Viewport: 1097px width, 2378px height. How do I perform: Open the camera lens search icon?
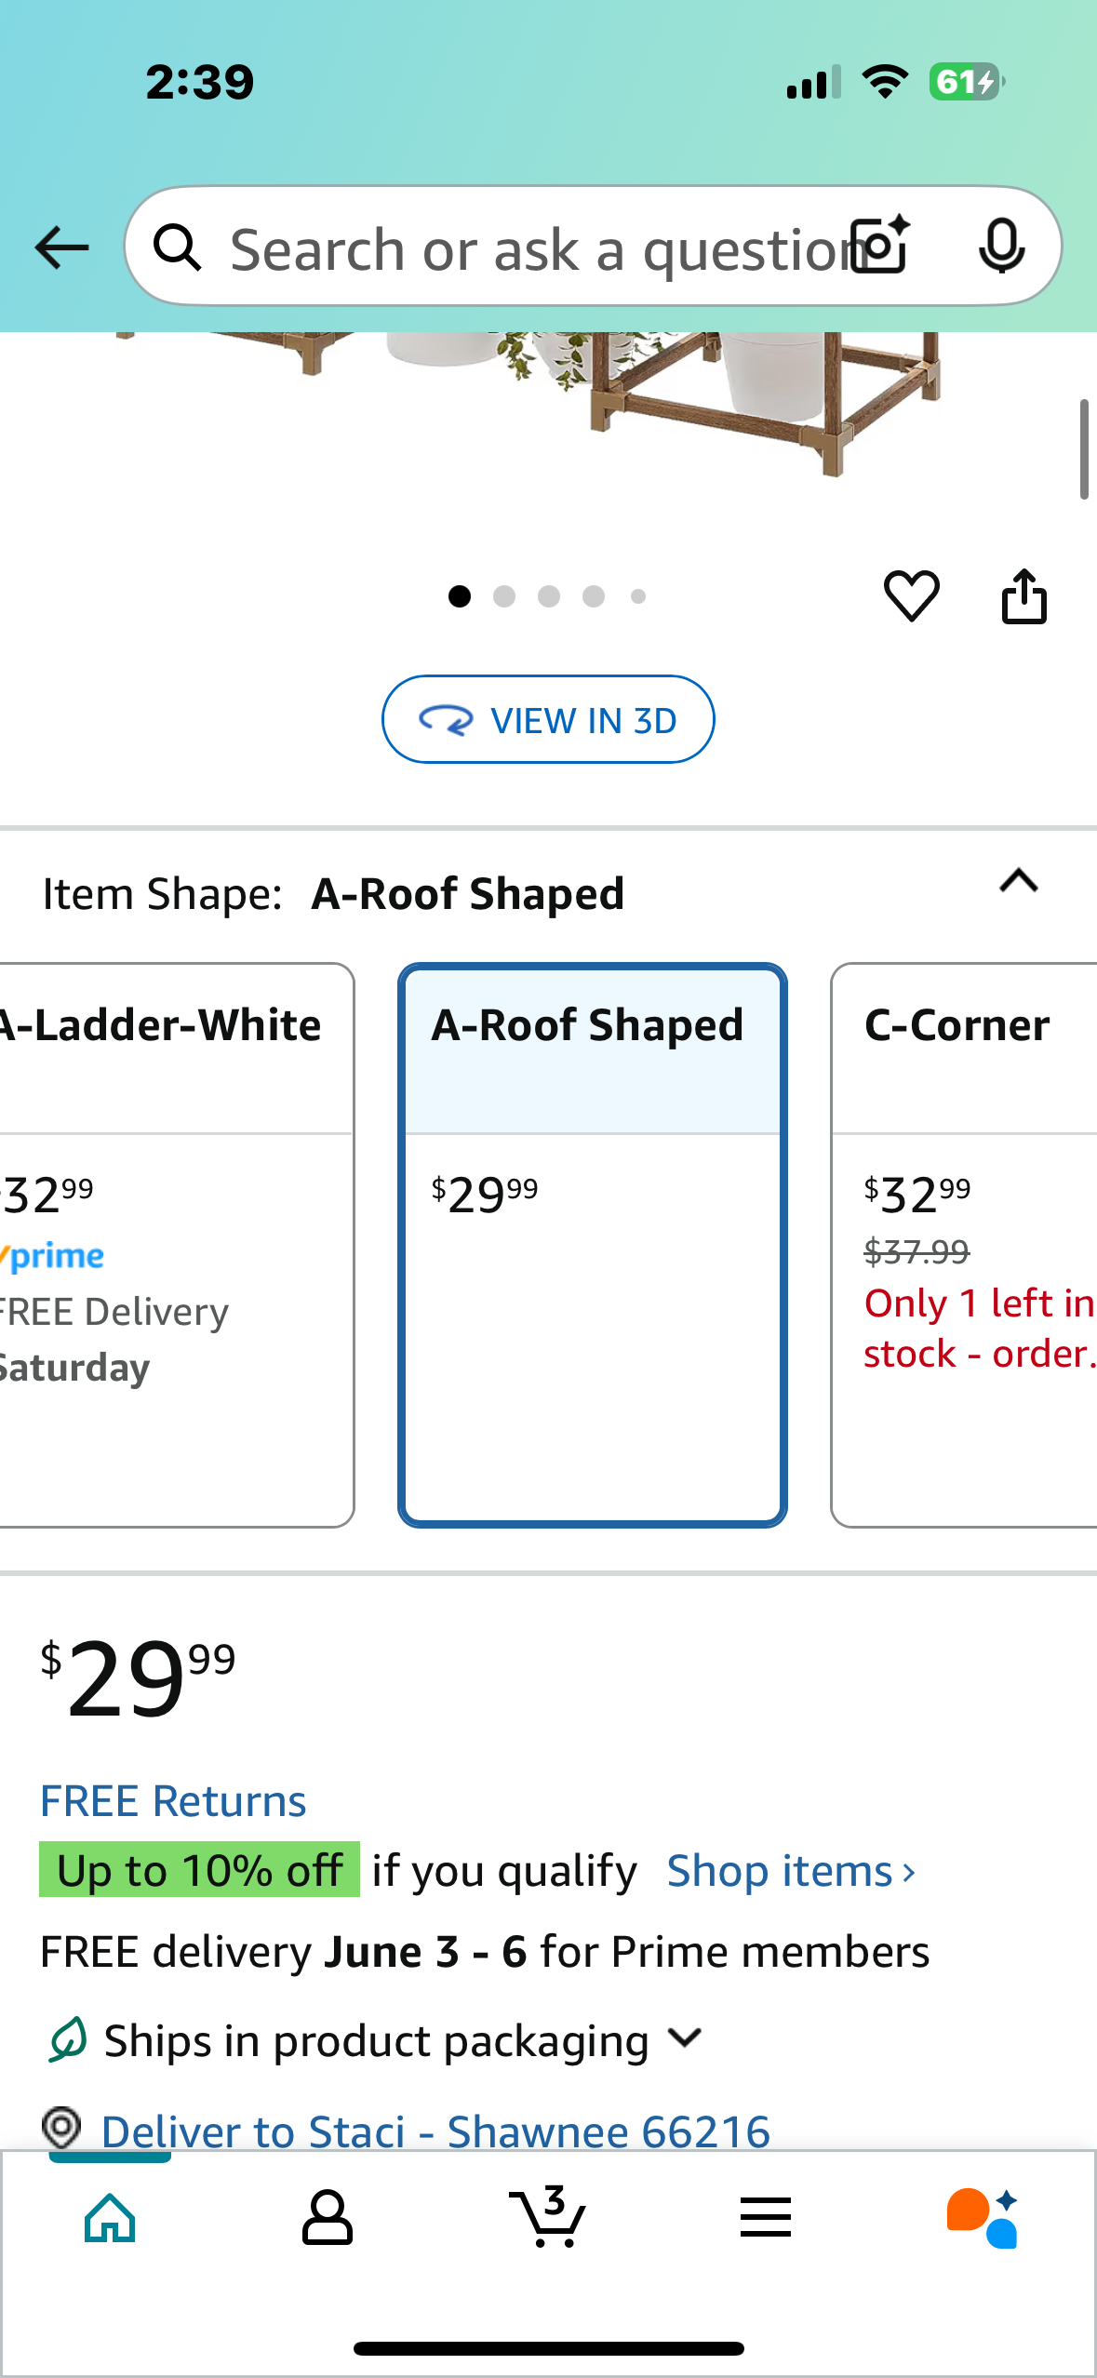point(882,246)
